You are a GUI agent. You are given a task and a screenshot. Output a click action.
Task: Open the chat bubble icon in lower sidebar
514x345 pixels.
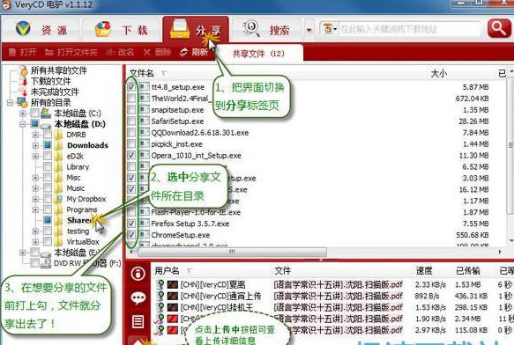(138, 297)
